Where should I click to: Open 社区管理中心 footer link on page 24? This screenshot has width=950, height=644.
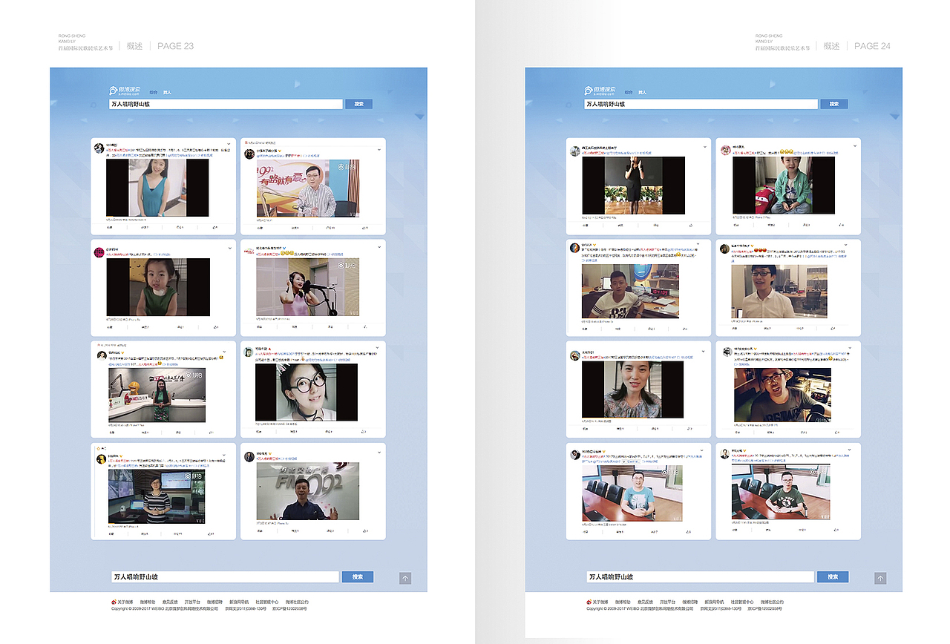tap(742, 602)
